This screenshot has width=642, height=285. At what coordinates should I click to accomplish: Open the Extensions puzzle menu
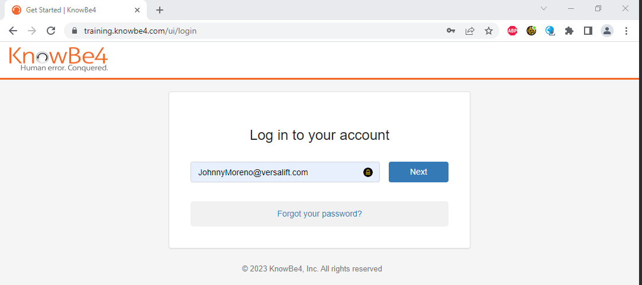click(569, 31)
